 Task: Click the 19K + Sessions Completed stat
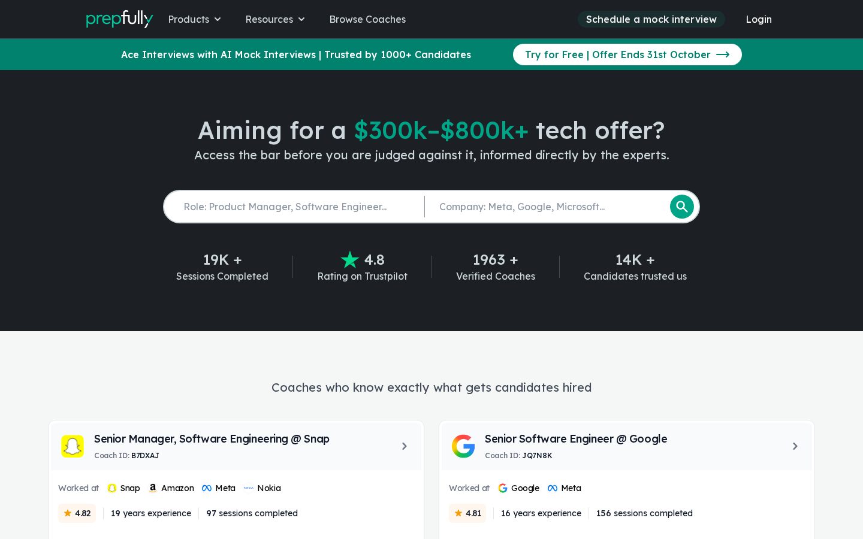click(222, 267)
